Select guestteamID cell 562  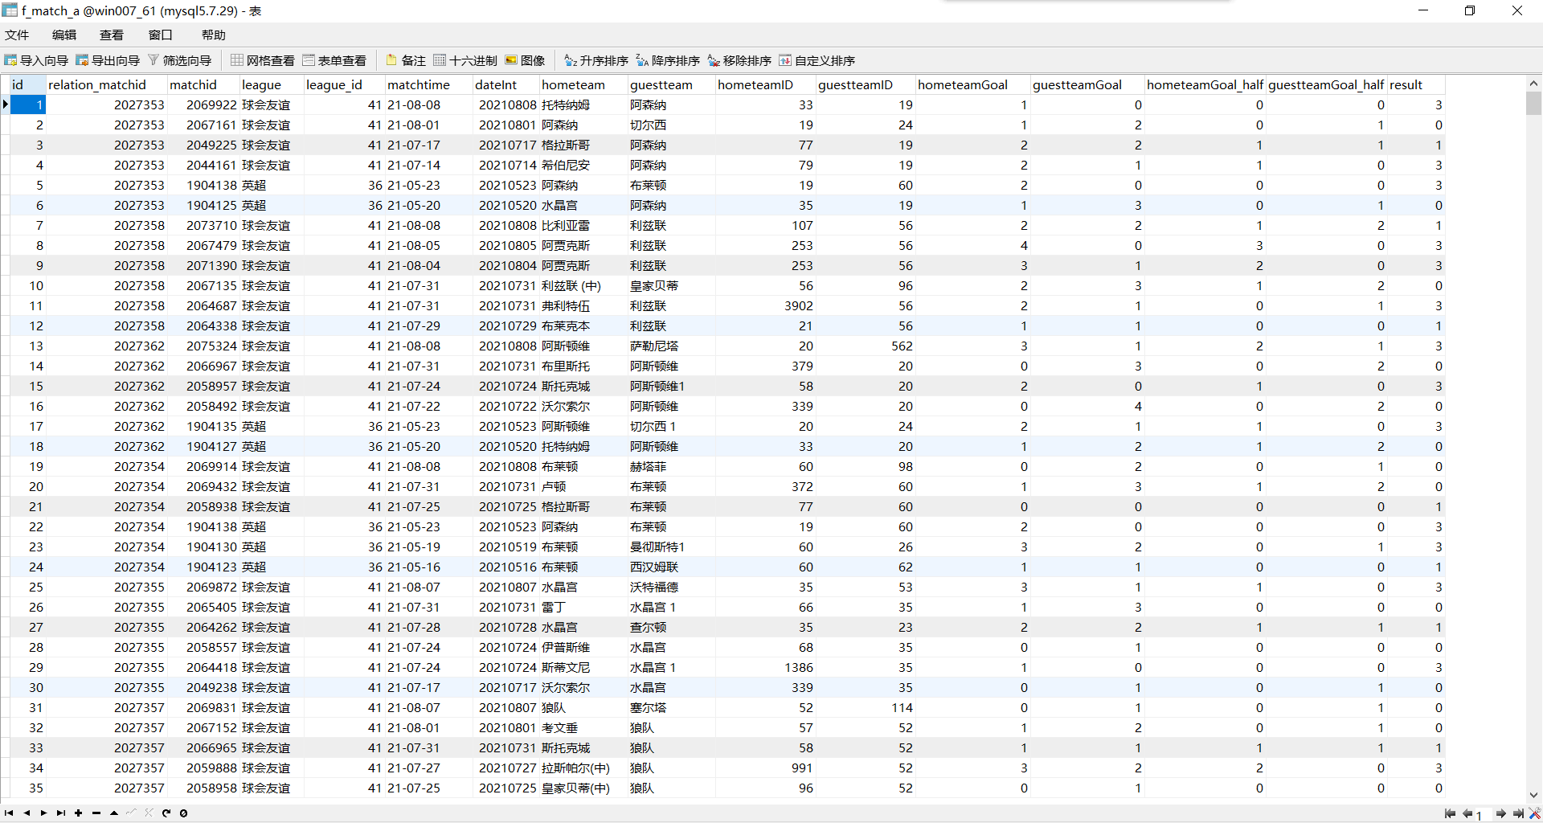(x=866, y=346)
